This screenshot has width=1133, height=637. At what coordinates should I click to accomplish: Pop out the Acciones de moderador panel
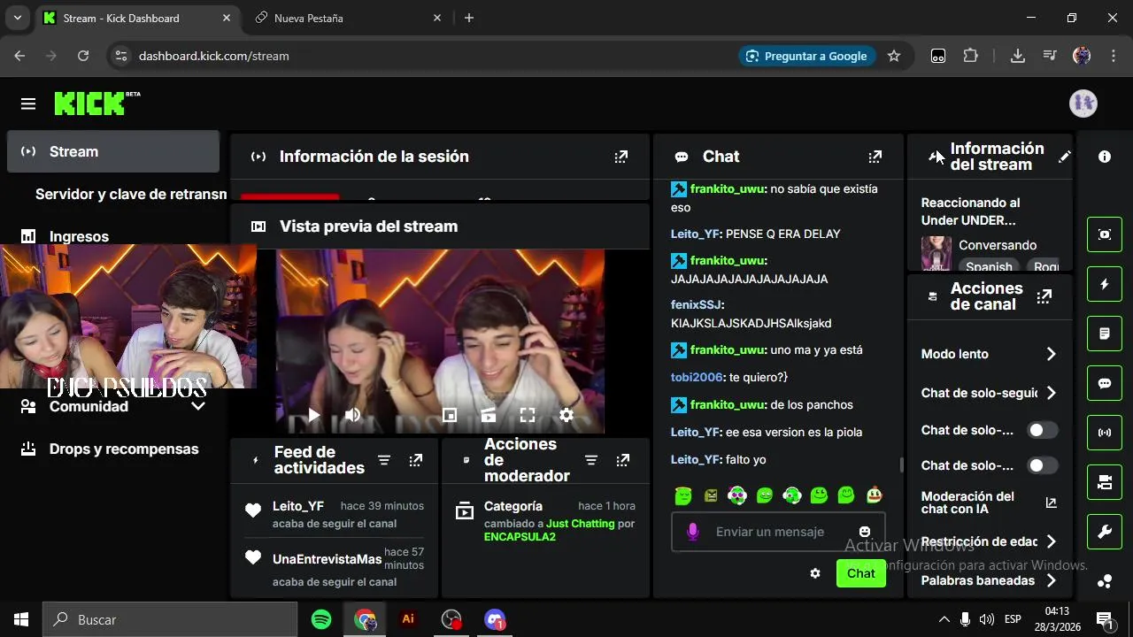[x=623, y=460]
